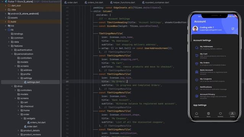
Task: Switch to orders_list.dart tab
Action: tap(94, 3)
